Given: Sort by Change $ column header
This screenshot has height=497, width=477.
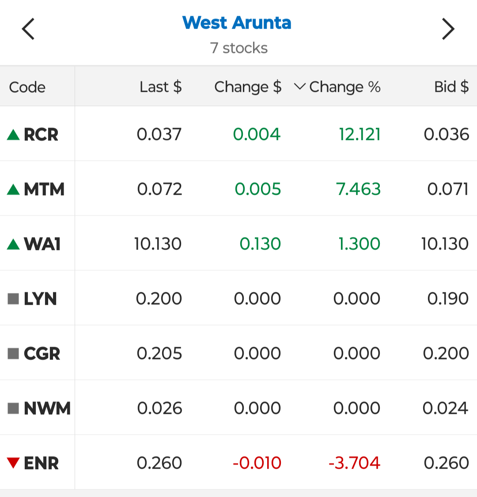Looking at the screenshot, I should 248,87.
